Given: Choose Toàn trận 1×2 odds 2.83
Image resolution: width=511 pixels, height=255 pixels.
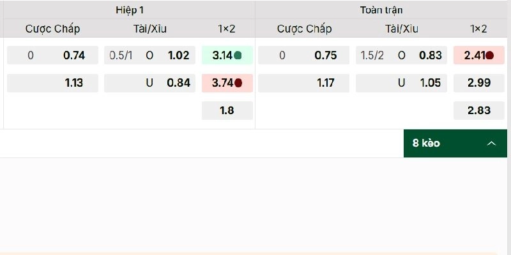Looking at the screenshot, I should 478,110.
